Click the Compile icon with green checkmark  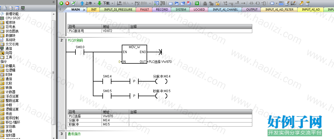[x=73, y=3]
